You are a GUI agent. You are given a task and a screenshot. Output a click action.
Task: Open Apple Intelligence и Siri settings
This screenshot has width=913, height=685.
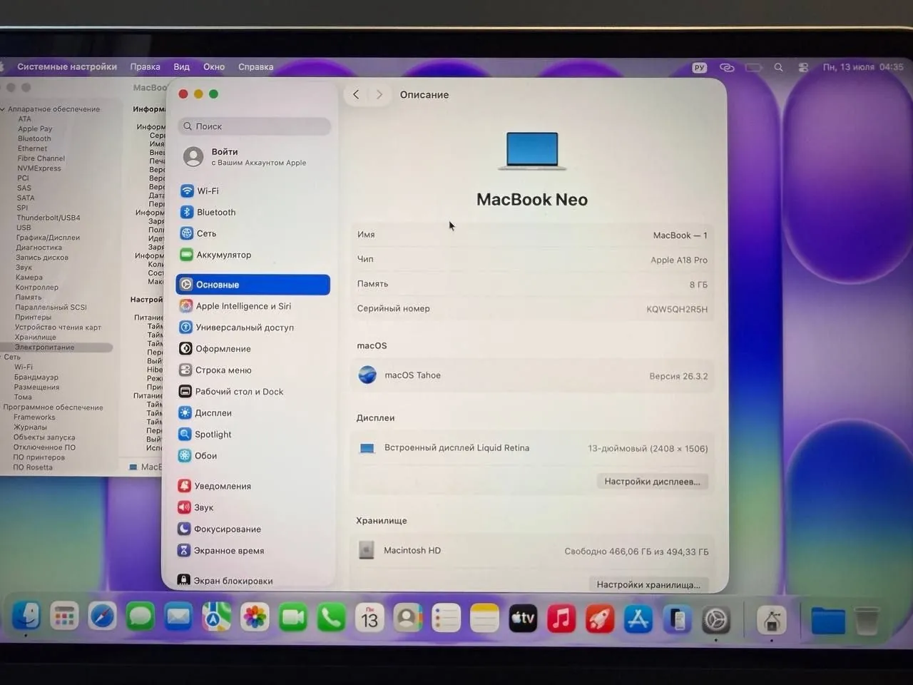(x=253, y=306)
